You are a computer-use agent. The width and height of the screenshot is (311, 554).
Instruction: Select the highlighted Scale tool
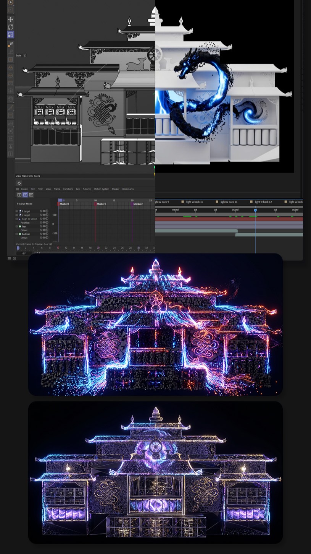point(10,34)
